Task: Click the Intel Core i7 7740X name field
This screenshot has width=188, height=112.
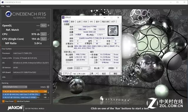Action: click(x=90, y=27)
